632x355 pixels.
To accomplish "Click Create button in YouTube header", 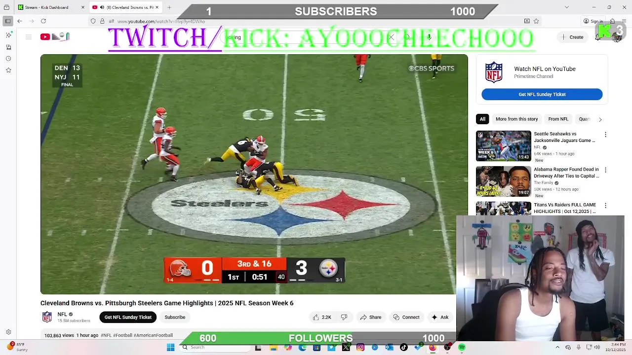I will (x=572, y=37).
